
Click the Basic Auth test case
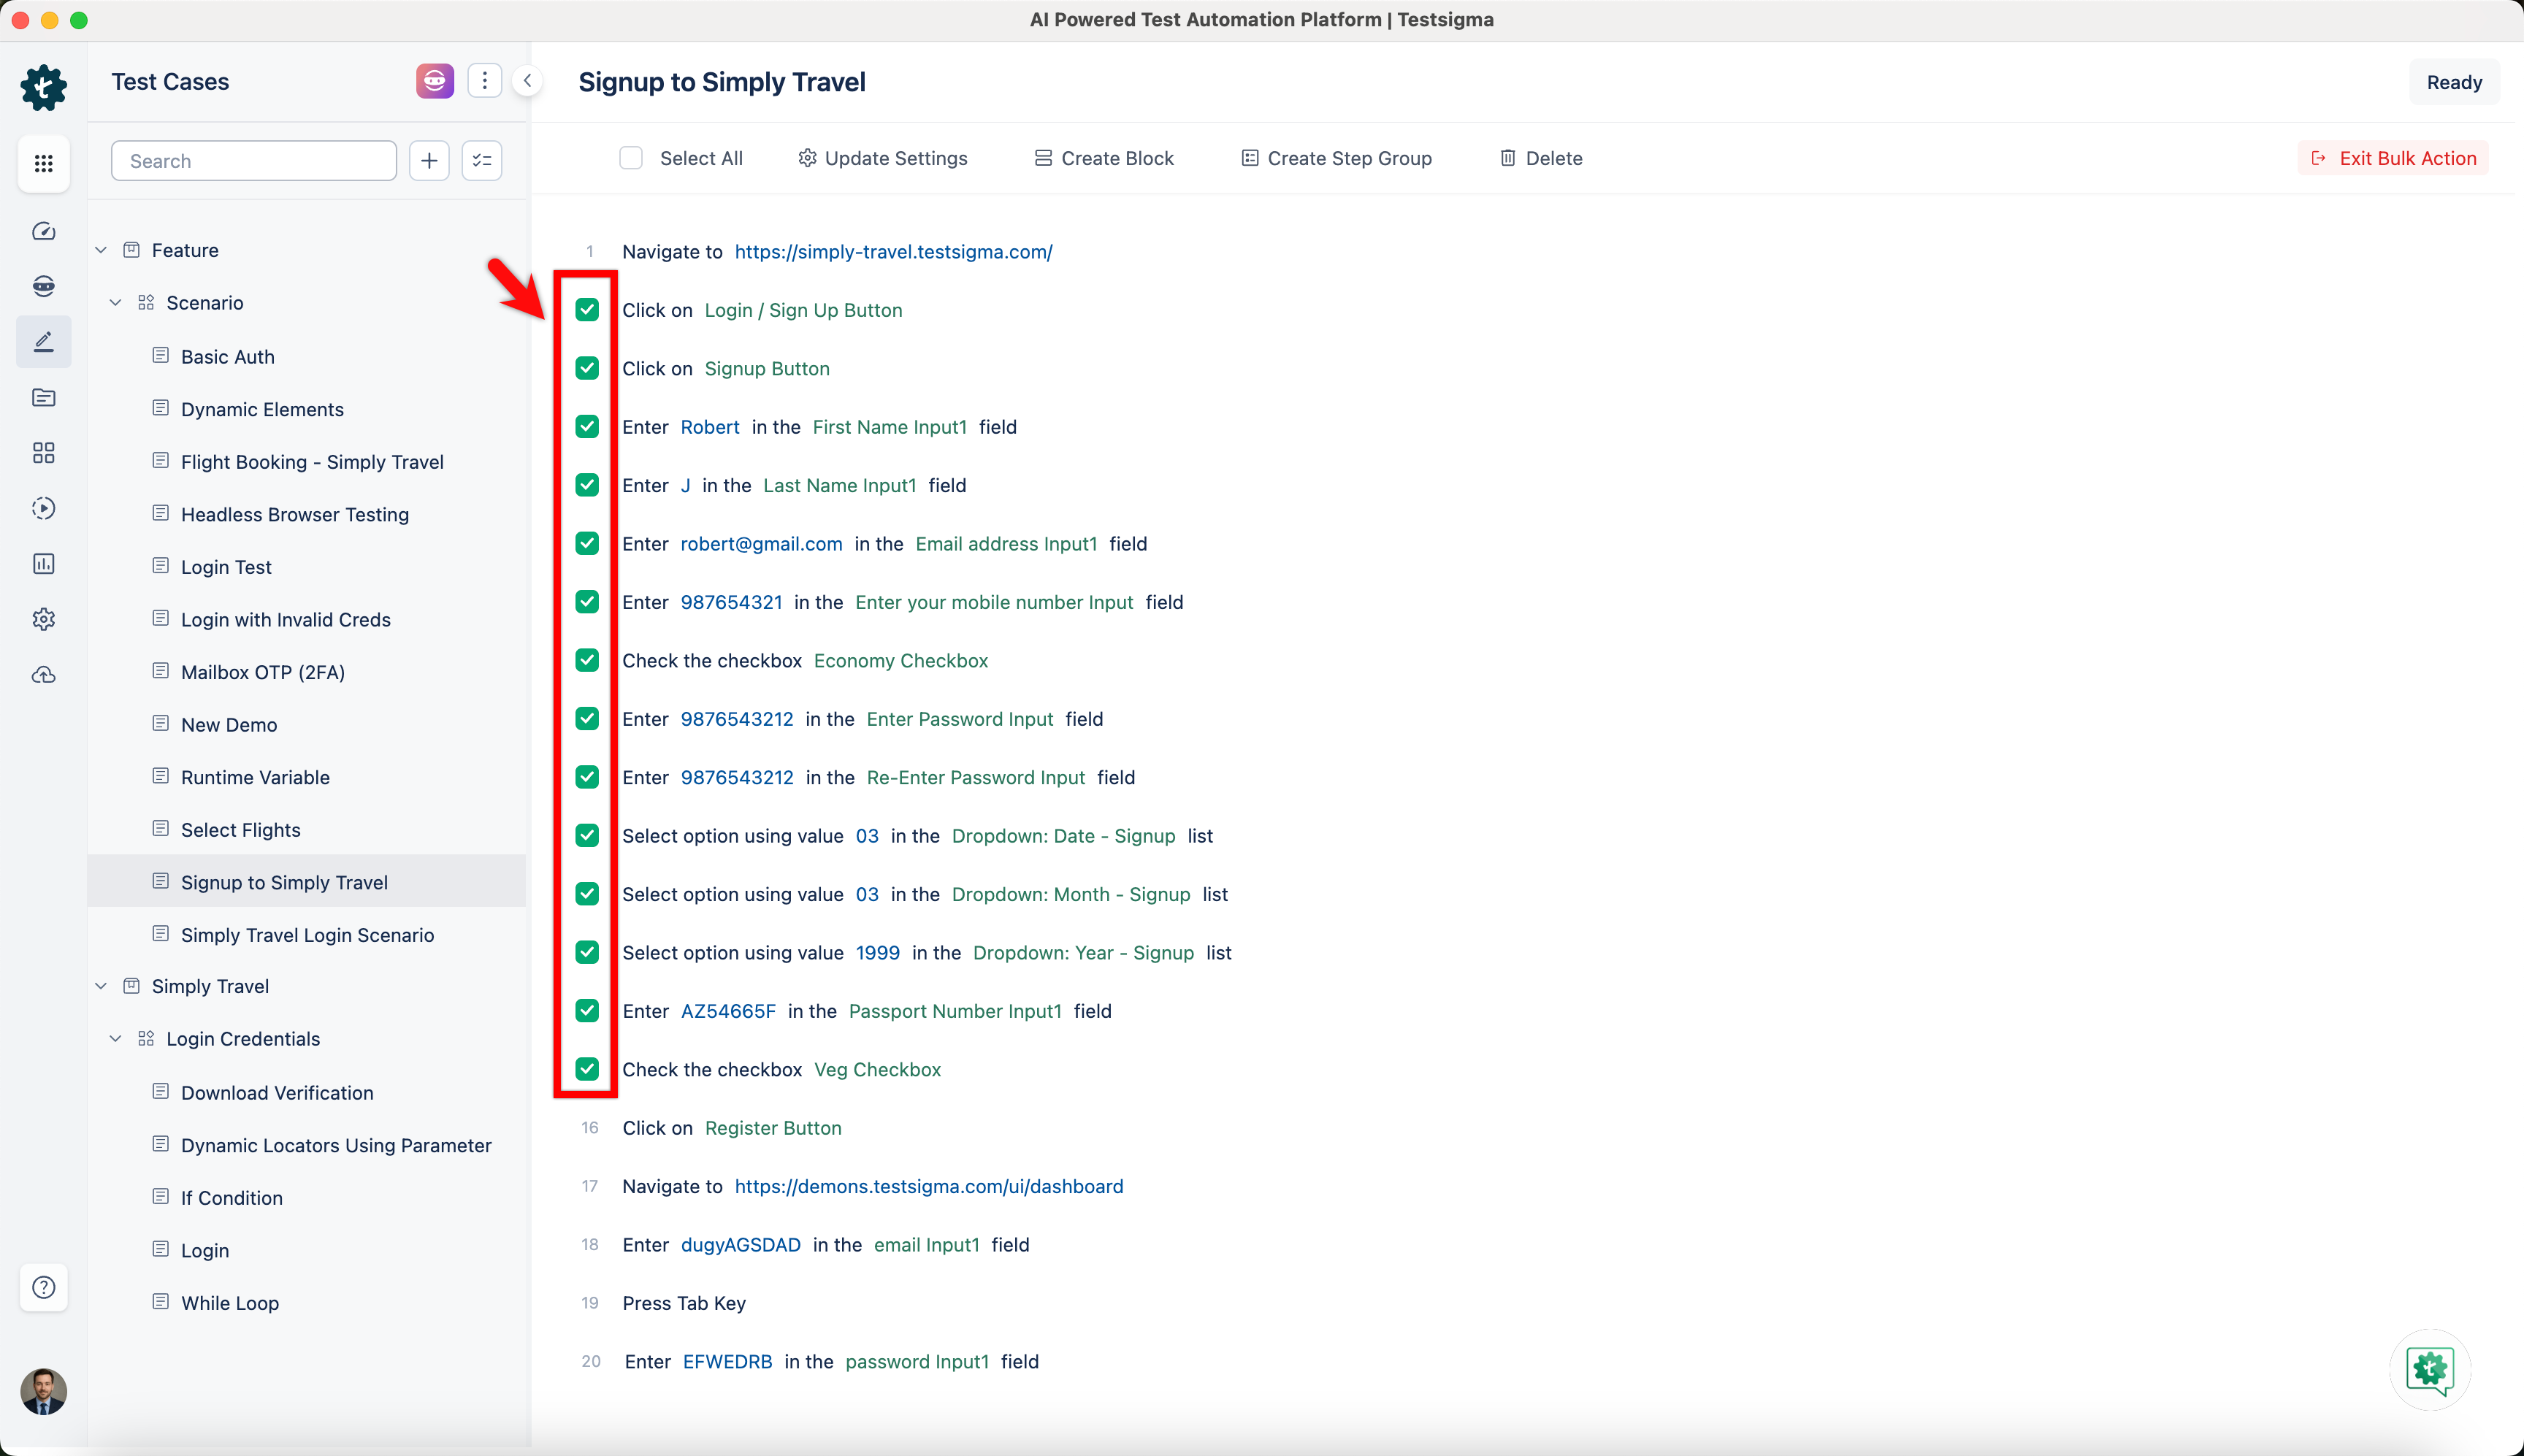pos(228,357)
